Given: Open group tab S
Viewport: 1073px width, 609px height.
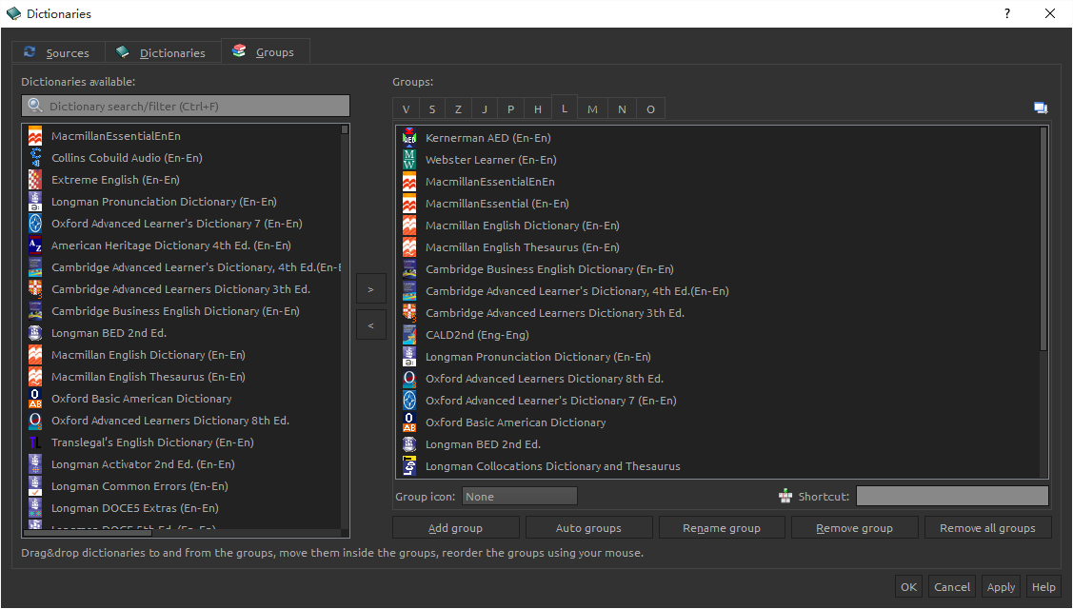Looking at the screenshot, I should pyautogui.click(x=432, y=109).
